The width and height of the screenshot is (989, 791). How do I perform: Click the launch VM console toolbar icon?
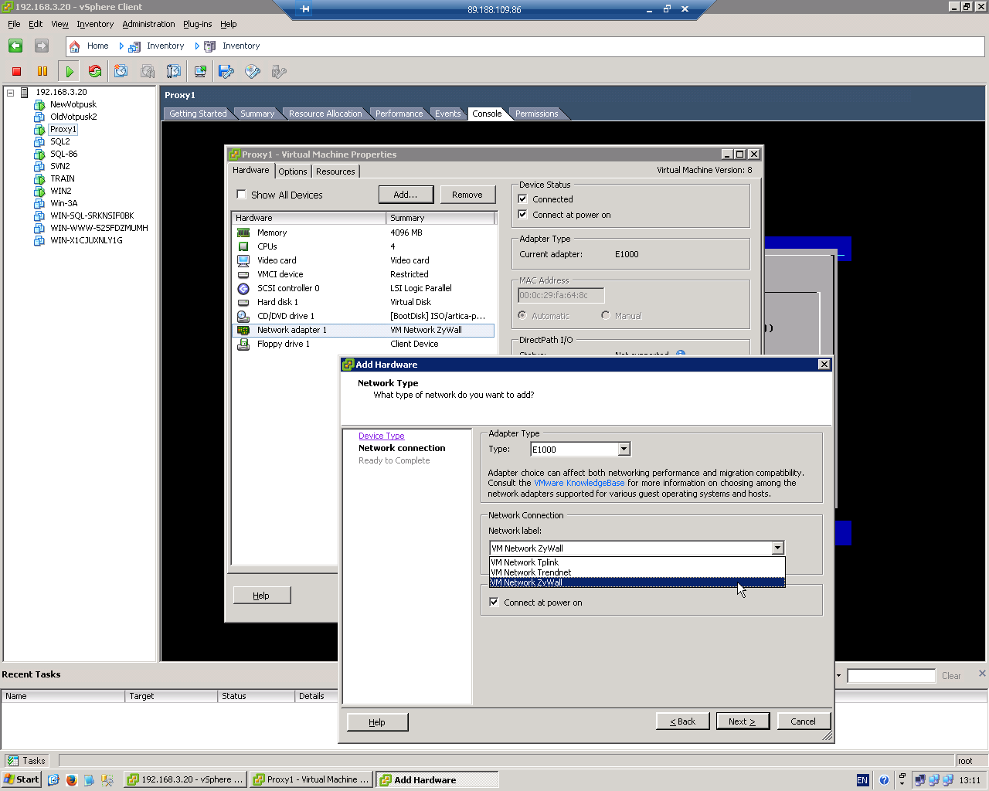coord(200,72)
